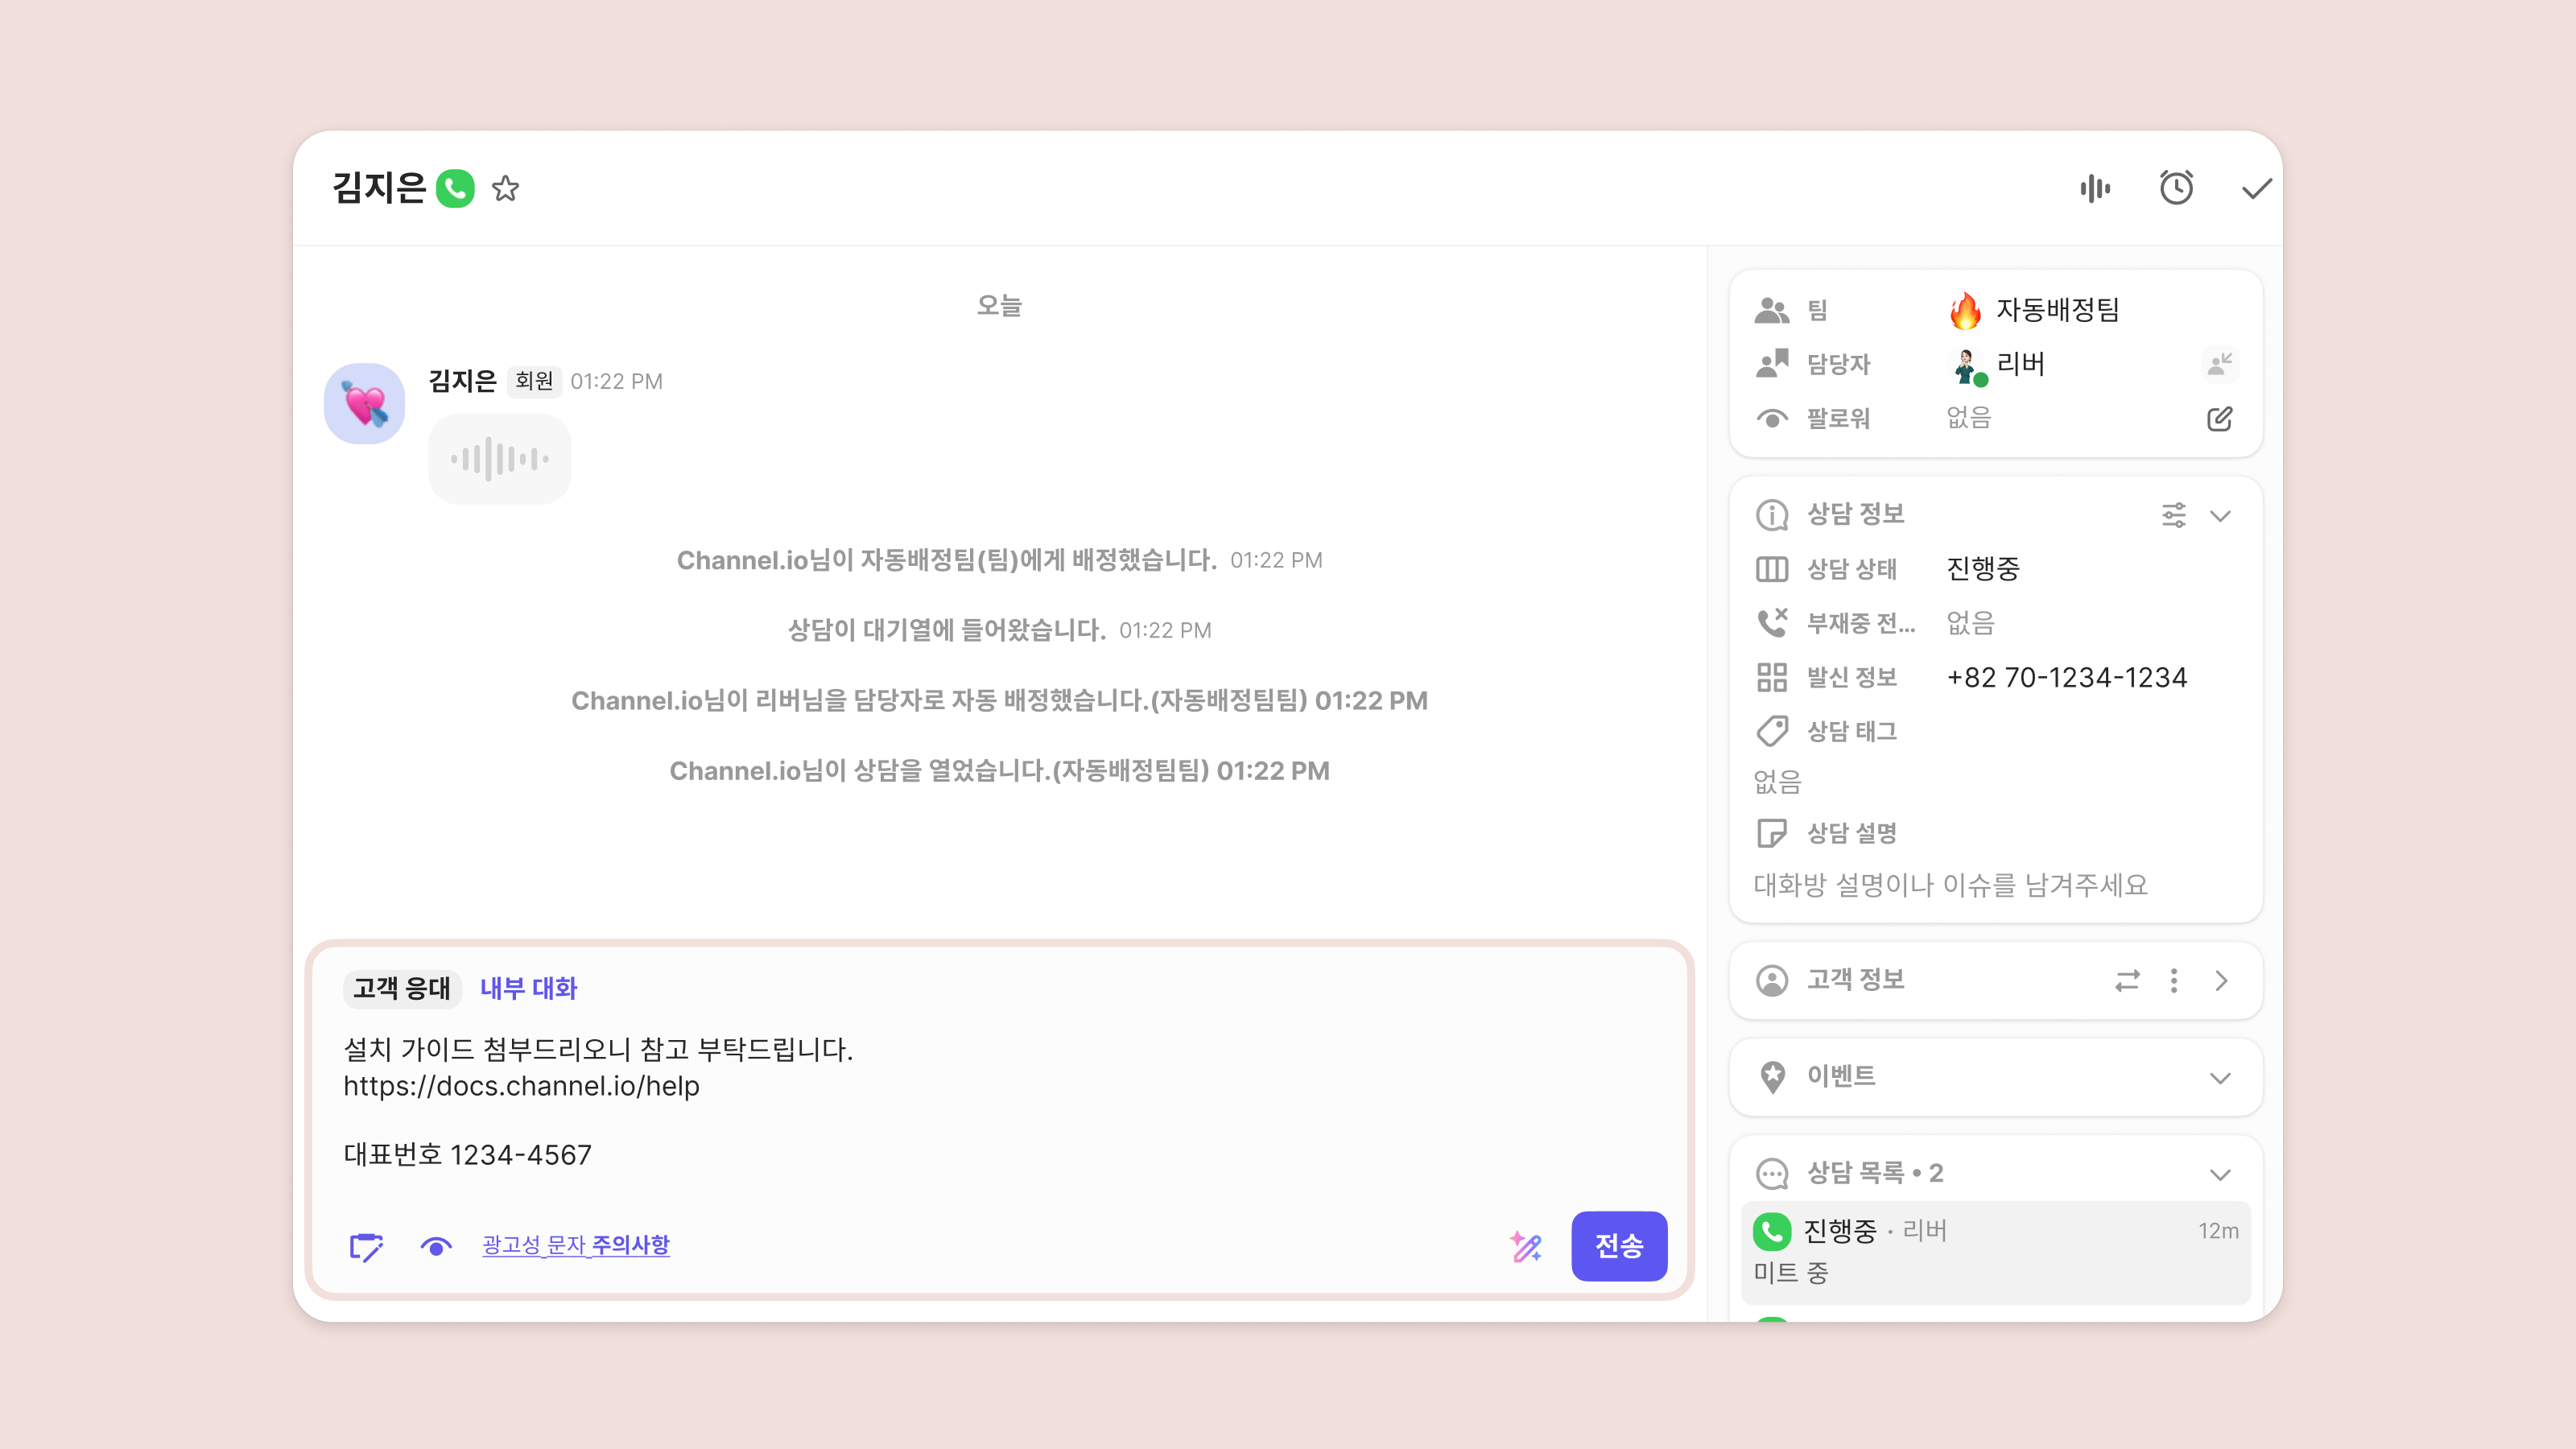Select the 고객 응대 tab
Screen dimensions: 2576x1449
click(402, 988)
